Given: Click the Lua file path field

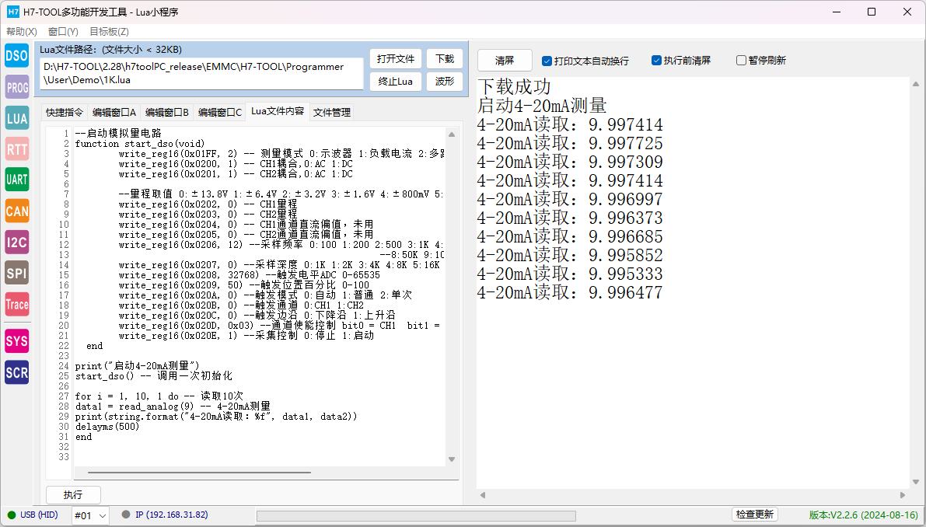Looking at the screenshot, I should tap(201, 74).
